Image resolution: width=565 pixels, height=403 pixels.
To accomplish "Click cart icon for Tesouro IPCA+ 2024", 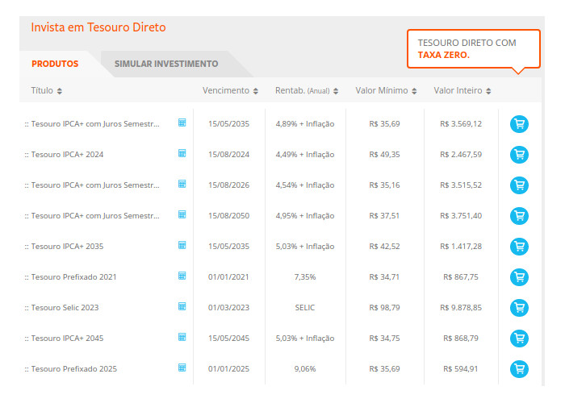I will (x=519, y=155).
